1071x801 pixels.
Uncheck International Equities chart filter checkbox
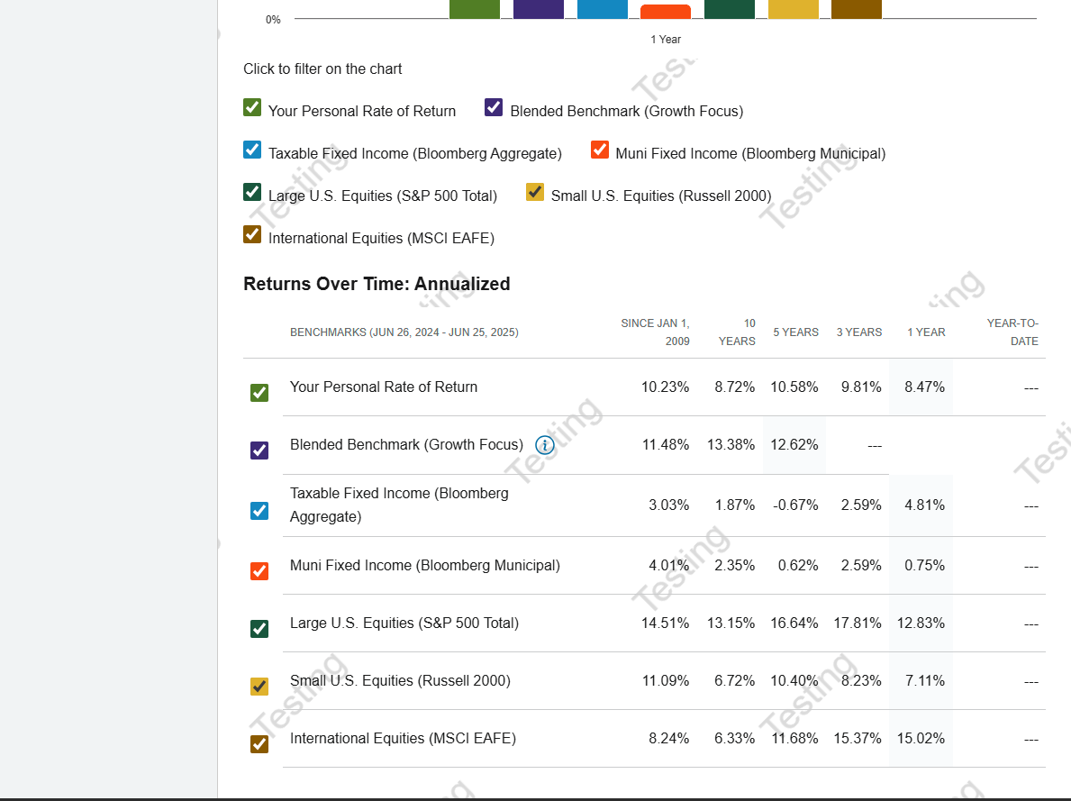pos(252,235)
